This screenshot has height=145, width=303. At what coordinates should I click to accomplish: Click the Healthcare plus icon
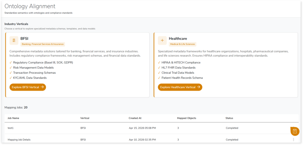[162, 40]
